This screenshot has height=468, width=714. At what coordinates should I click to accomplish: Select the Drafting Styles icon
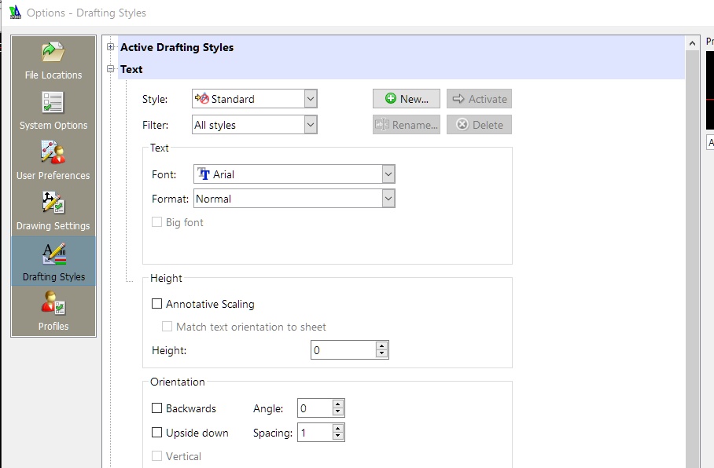[53, 254]
